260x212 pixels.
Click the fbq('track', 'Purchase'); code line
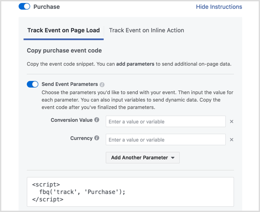tap(82, 192)
